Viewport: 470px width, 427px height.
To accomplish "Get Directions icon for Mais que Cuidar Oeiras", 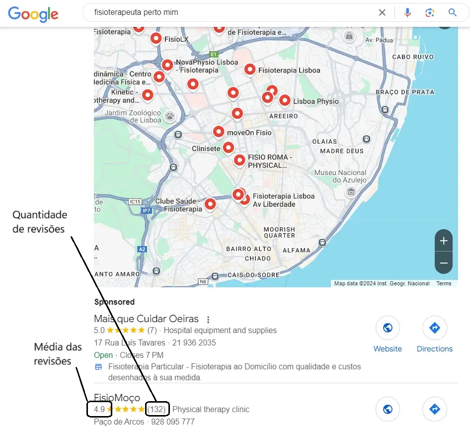I will coord(435,328).
